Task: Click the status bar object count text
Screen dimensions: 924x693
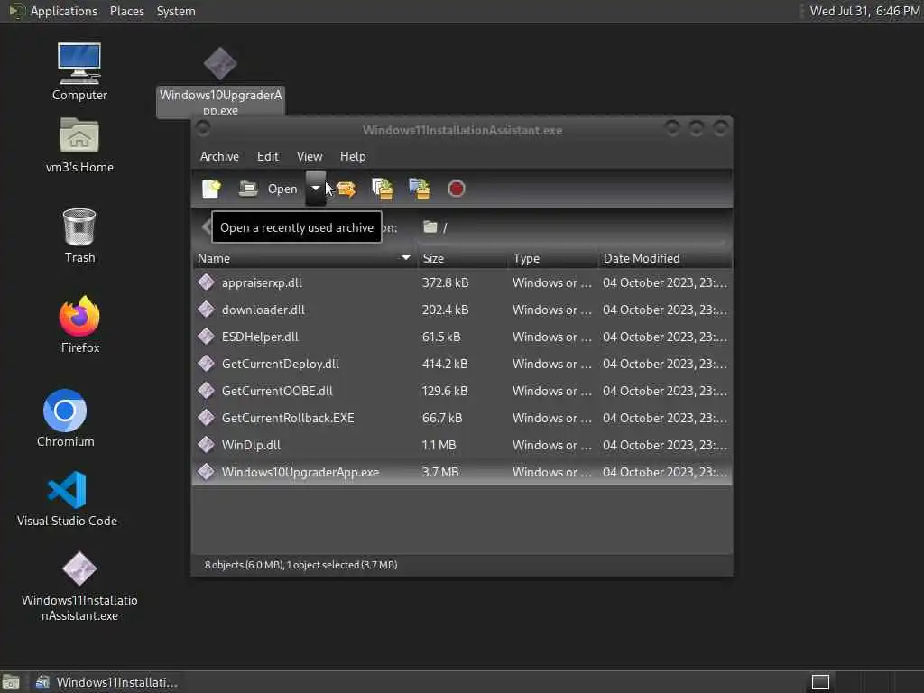Action: click(x=300, y=565)
